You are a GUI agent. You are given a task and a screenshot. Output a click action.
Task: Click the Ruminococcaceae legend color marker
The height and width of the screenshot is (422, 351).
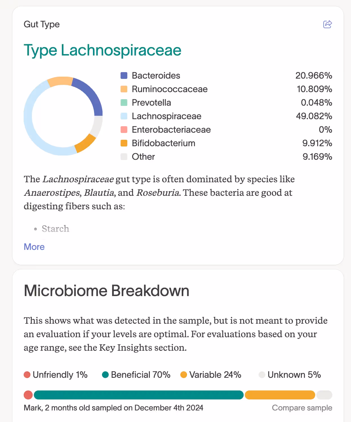tap(124, 89)
